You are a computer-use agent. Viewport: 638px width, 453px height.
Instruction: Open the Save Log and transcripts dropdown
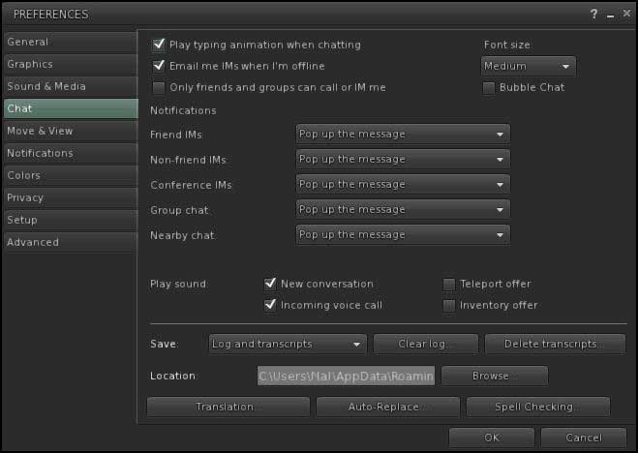(x=288, y=344)
